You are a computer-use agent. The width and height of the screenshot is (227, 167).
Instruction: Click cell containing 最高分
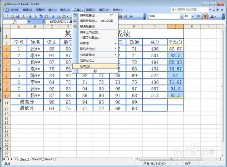[27, 102]
